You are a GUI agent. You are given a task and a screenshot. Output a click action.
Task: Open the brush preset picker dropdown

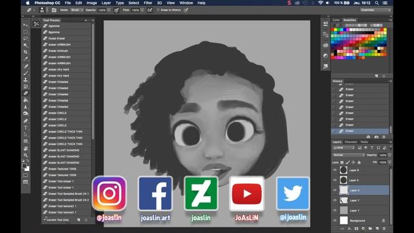click(47, 10)
